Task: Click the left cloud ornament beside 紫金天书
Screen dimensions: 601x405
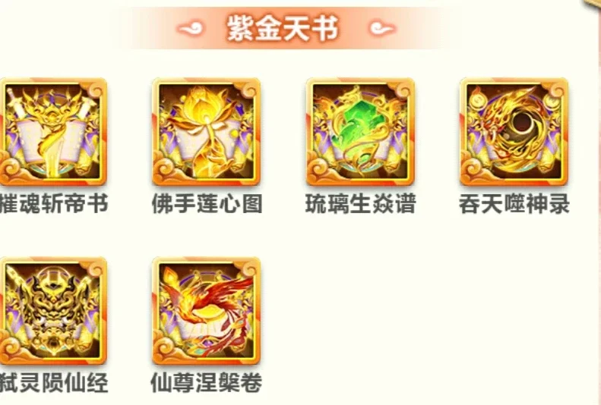Action: [191, 29]
